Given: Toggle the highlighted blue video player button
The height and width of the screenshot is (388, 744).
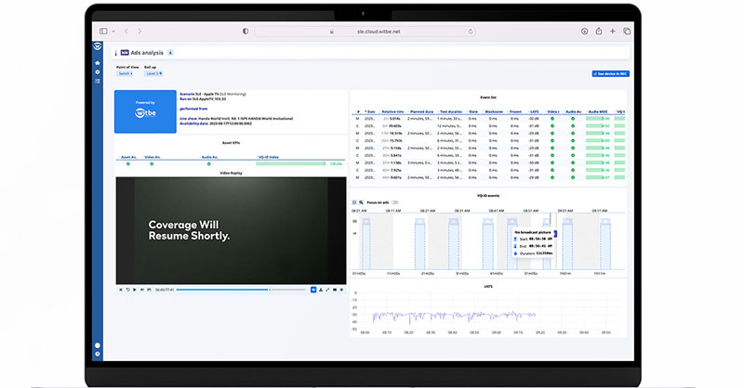Looking at the screenshot, I should [x=313, y=290].
